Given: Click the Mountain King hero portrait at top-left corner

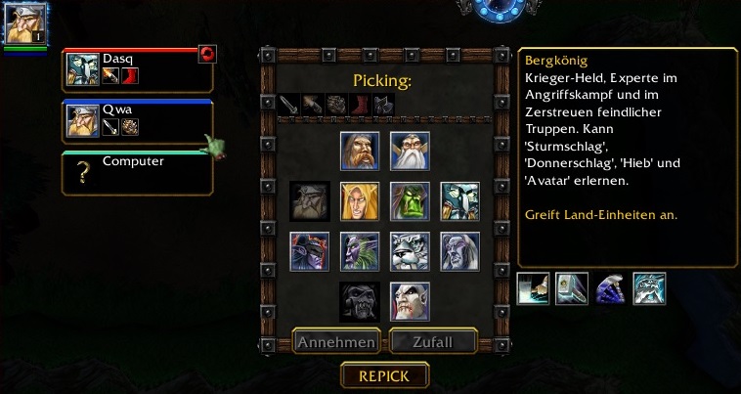Looking at the screenshot, I should pos(25,23).
